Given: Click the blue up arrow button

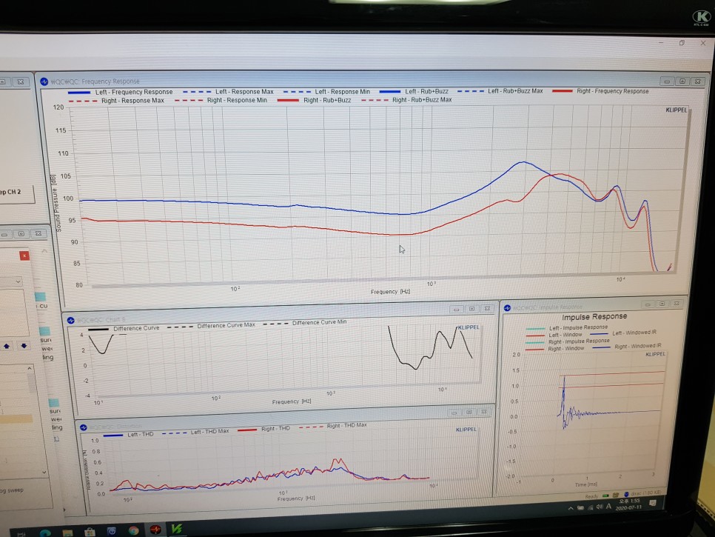Looking at the screenshot, I should tap(7, 347).
